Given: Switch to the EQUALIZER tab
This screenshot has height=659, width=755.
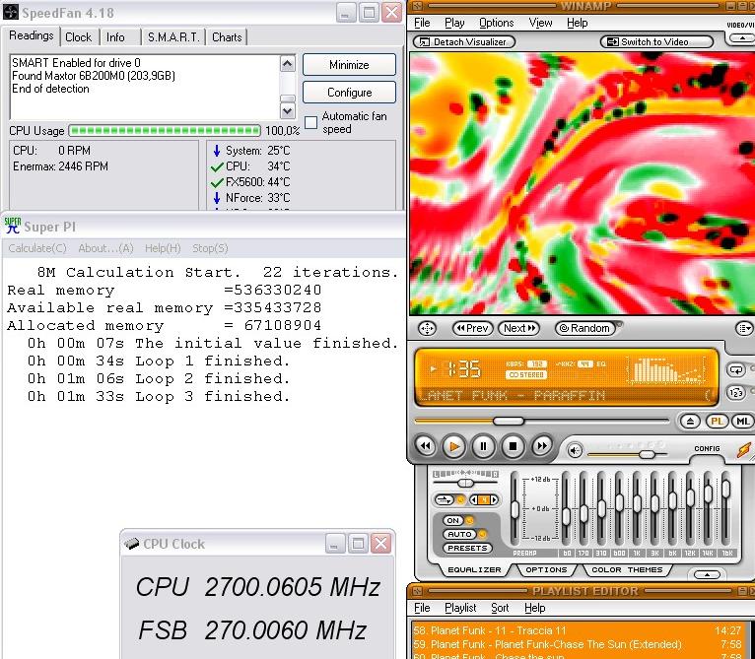Looking at the screenshot, I should [x=474, y=570].
